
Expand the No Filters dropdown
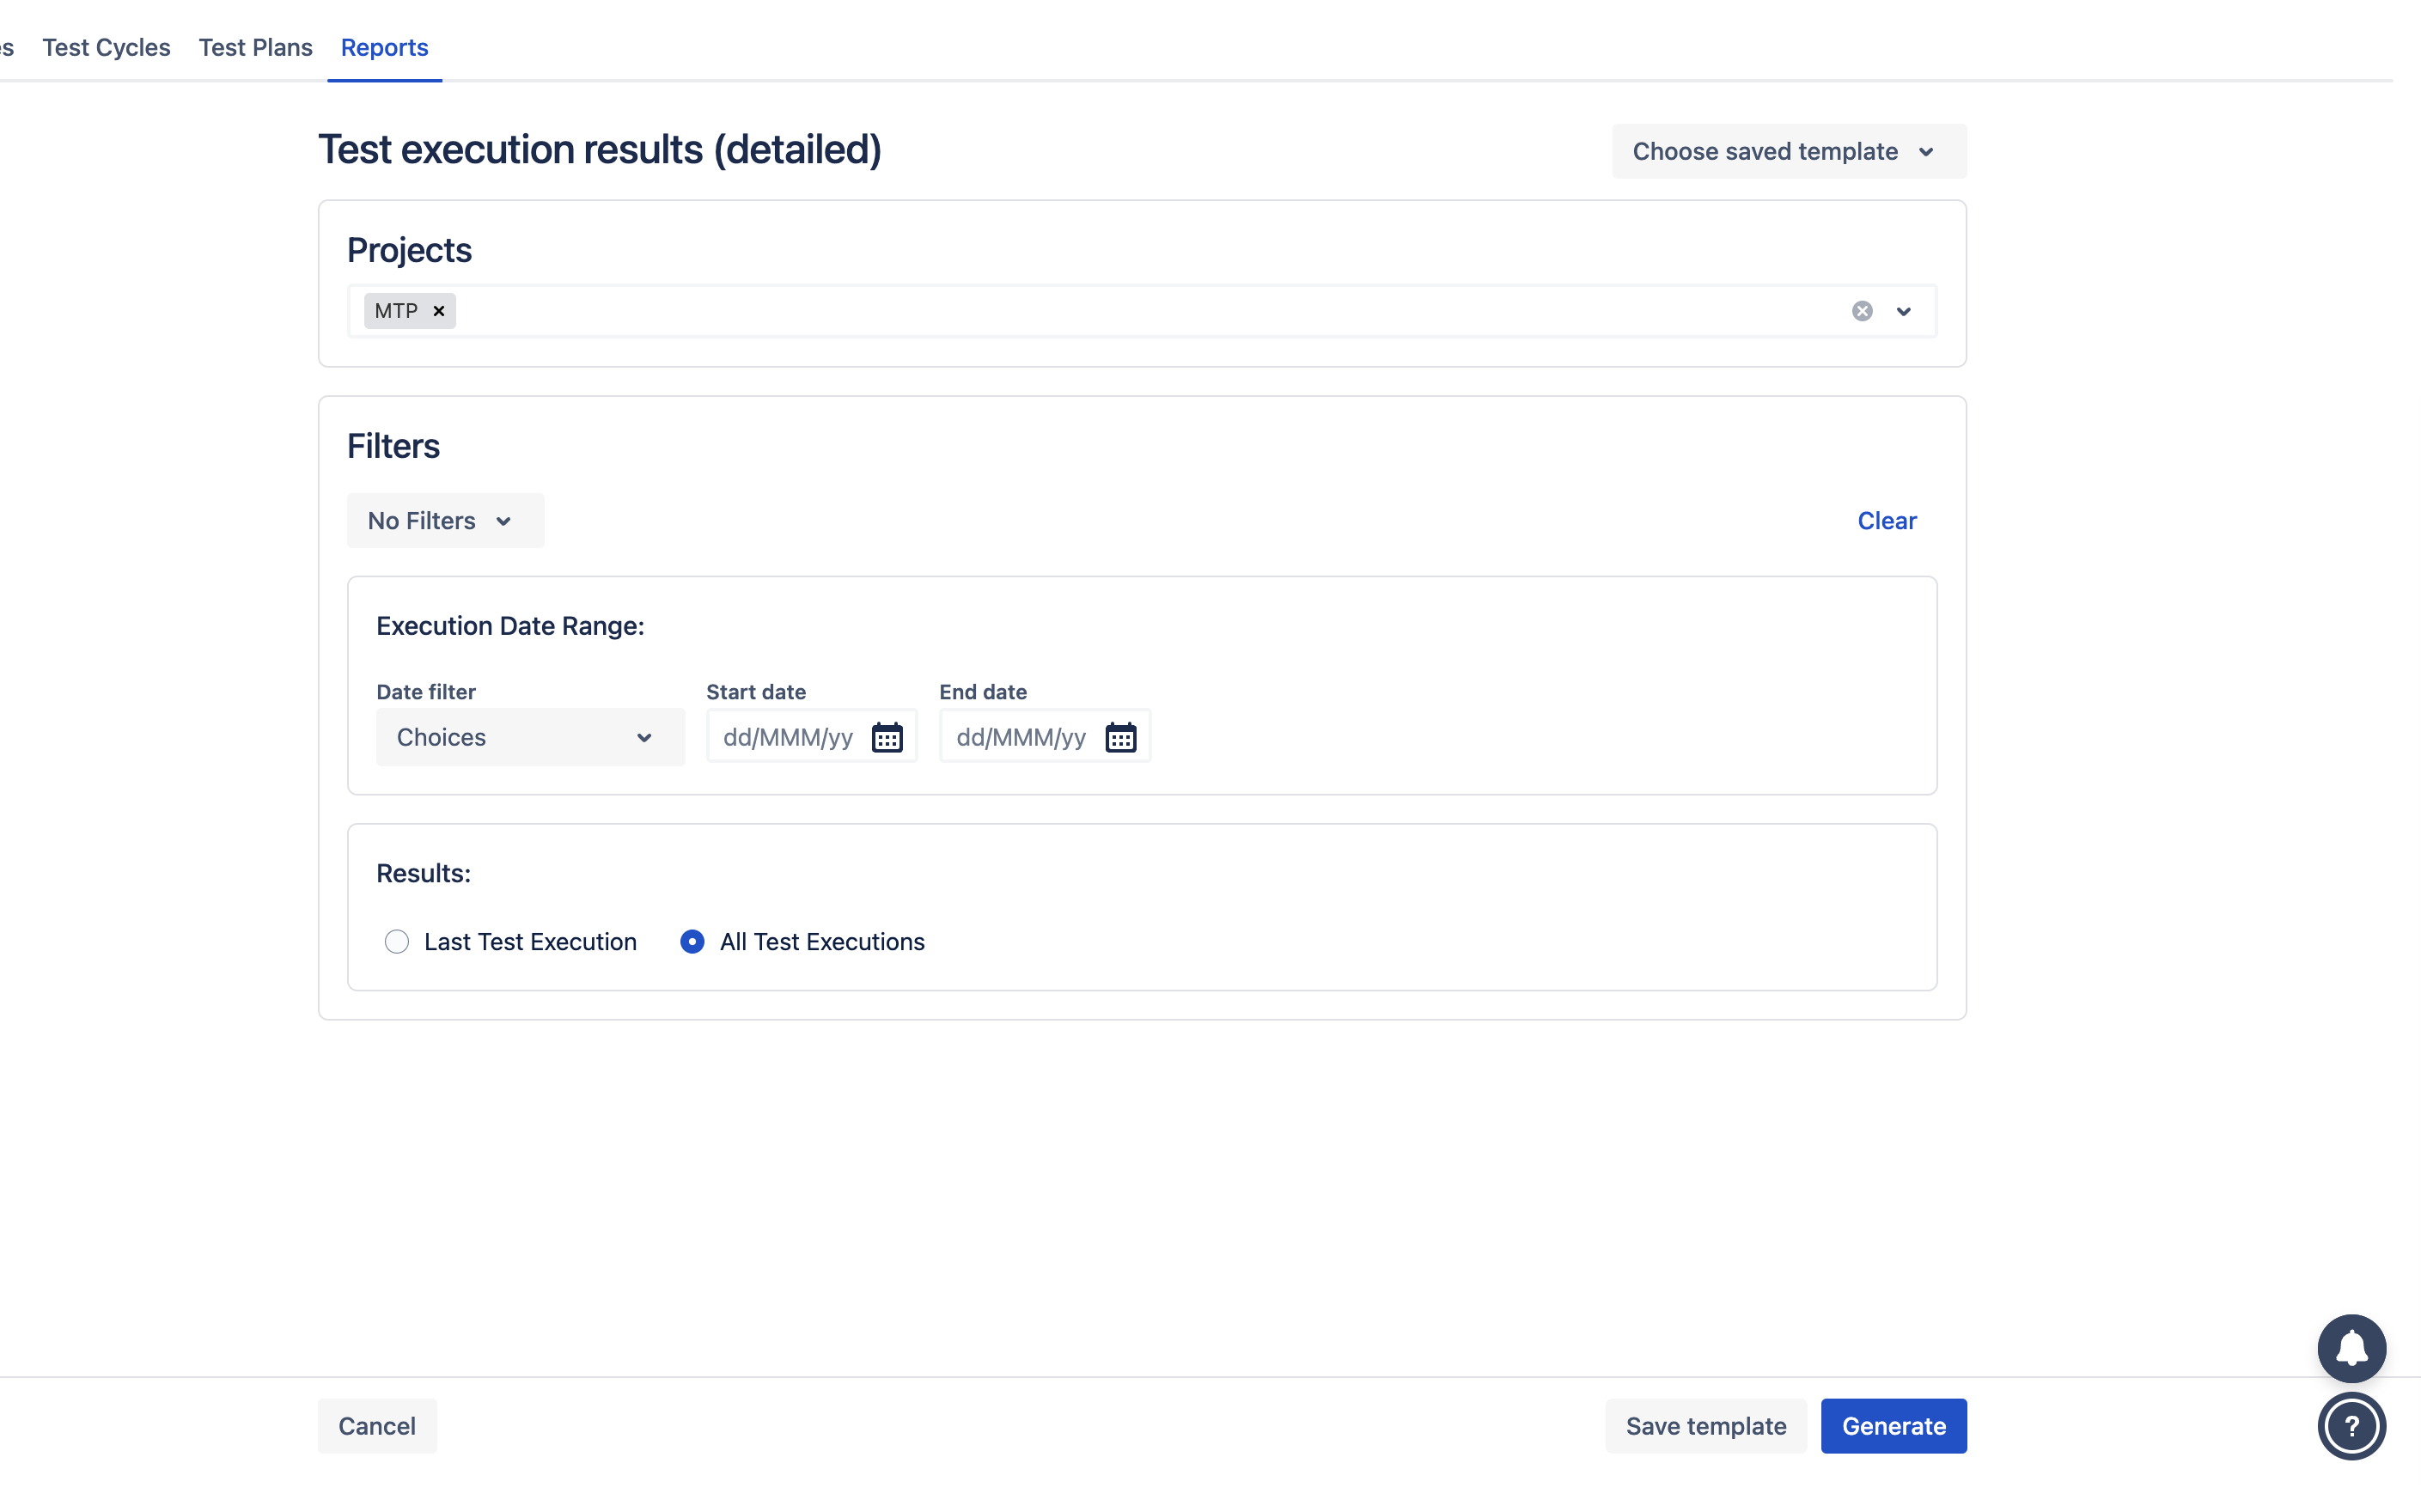pyautogui.click(x=445, y=520)
